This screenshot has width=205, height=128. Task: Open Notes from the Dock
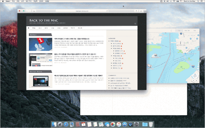tap(89, 124)
